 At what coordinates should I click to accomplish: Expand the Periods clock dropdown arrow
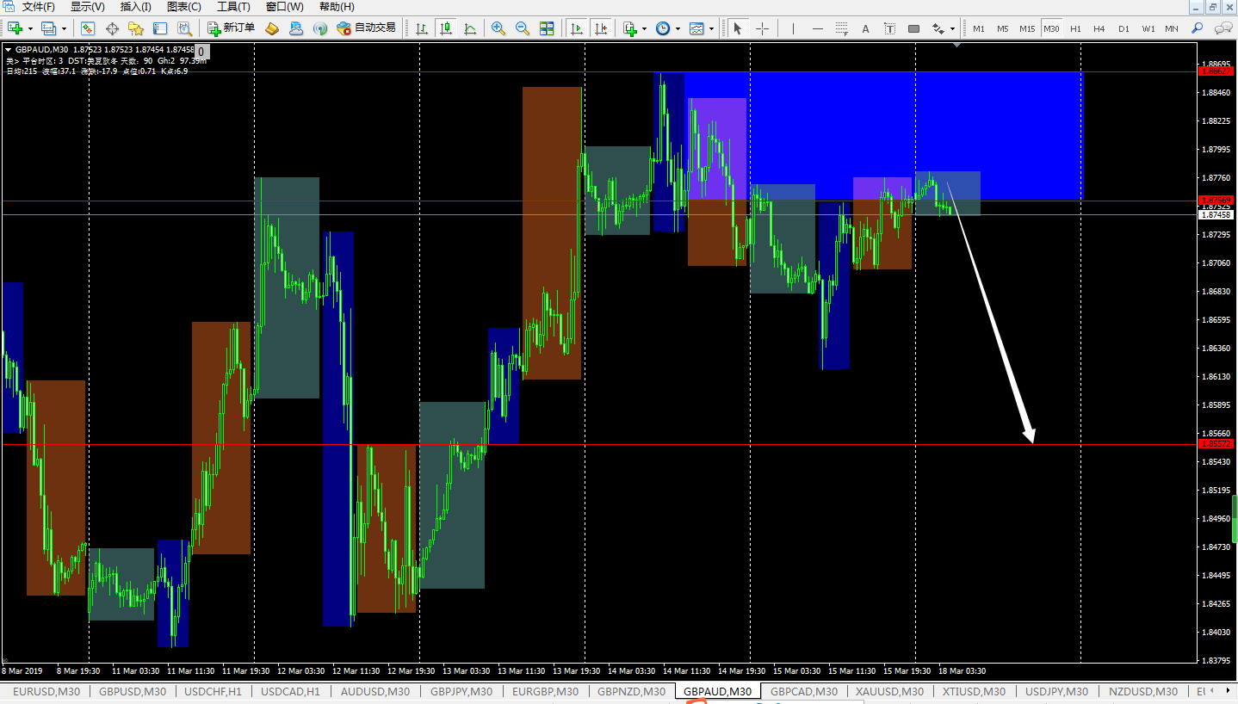point(678,29)
